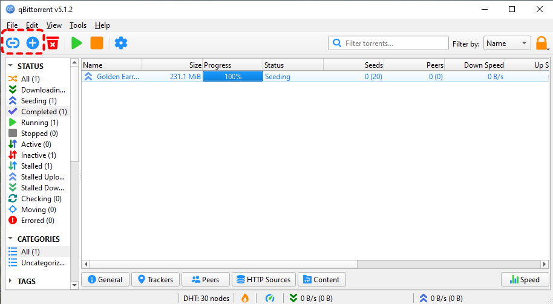553x304 pixels.
Task: Collapse the STATUS section
Action: coord(11,66)
